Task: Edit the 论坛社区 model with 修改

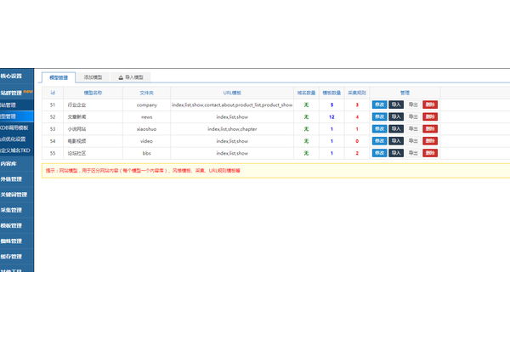Action: (379, 153)
